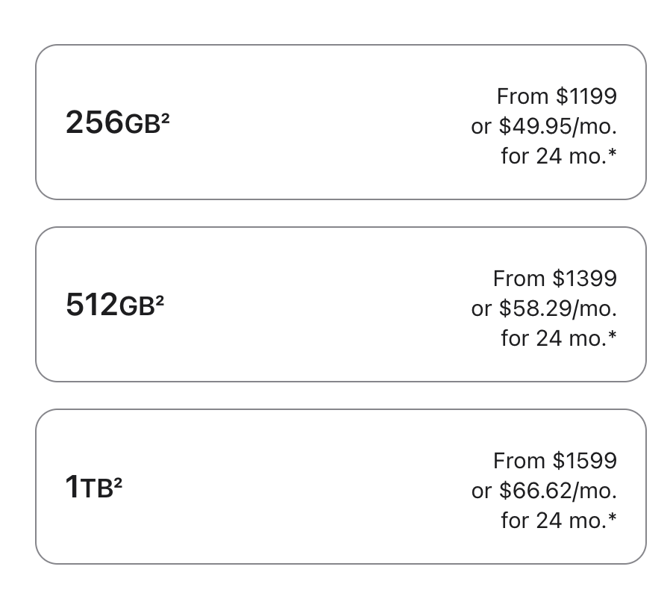Select the $58.29/mo. financing text
The height and width of the screenshot is (596, 670).
(x=558, y=308)
